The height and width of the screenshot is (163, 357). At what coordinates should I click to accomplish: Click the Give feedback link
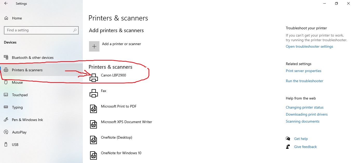(x=305, y=147)
